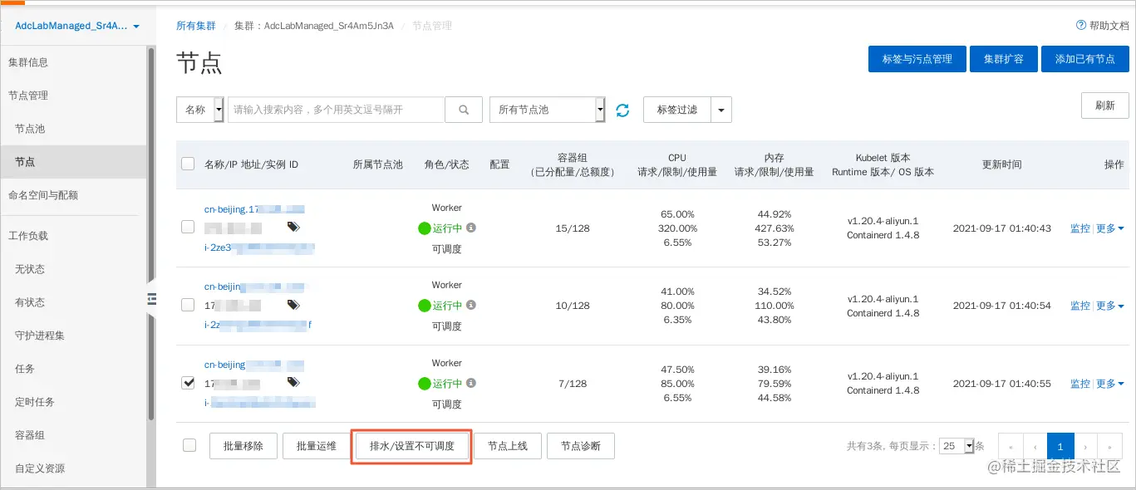
Task: Open the 所有节点池 dropdown
Action: coord(547,110)
